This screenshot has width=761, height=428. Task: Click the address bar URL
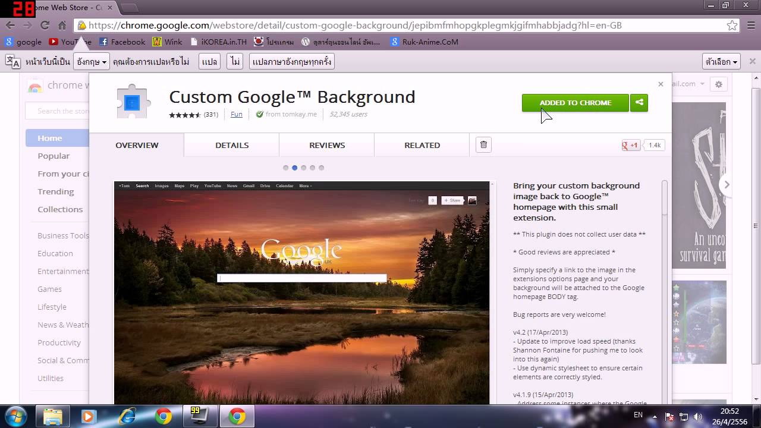click(354, 26)
